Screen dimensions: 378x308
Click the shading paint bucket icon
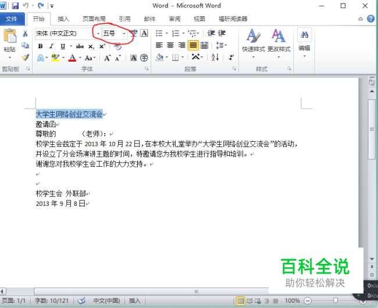[159, 58]
